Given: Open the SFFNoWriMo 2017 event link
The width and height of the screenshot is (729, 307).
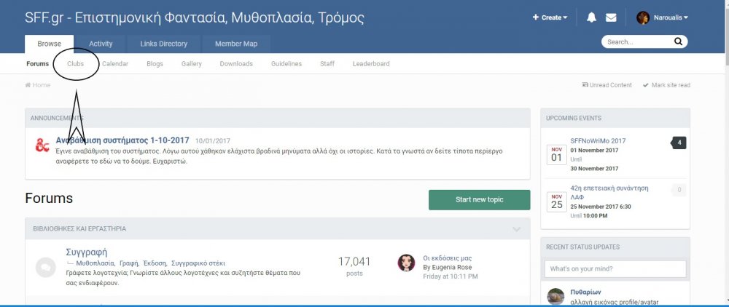Looking at the screenshot, I should [x=598, y=140].
